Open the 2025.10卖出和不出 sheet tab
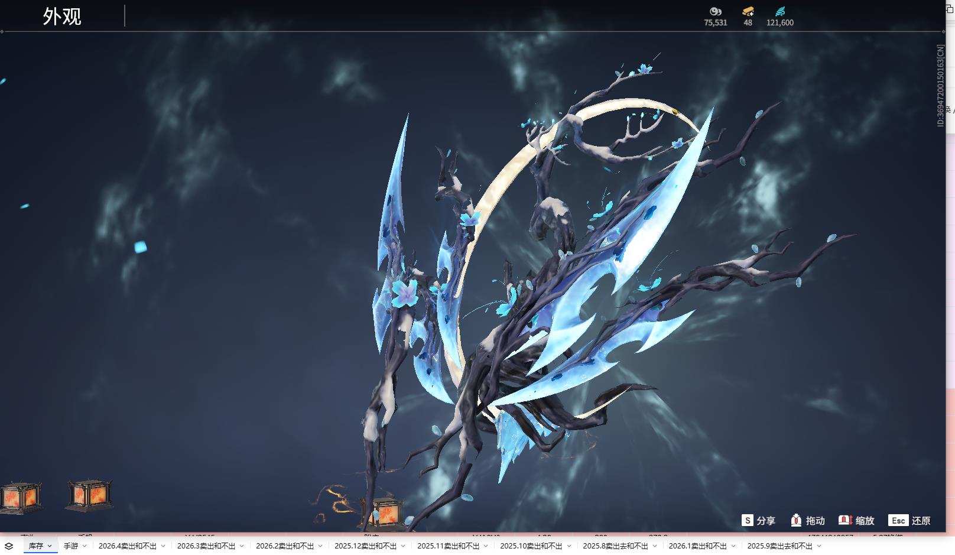Screen dimensions: 955x555 pos(531,546)
